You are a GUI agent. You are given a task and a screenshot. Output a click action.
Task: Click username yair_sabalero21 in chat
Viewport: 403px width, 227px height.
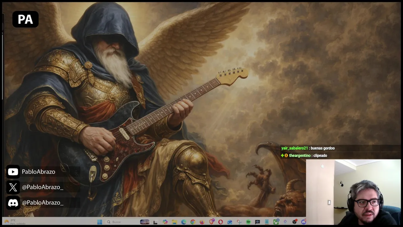coord(294,148)
